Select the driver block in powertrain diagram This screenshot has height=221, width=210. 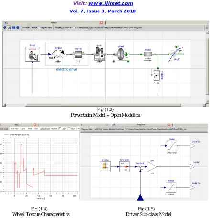(33, 54)
